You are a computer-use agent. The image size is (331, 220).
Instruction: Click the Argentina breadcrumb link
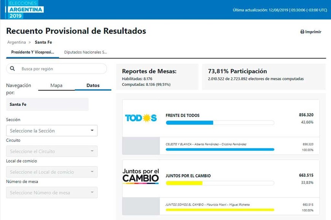click(x=16, y=42)
